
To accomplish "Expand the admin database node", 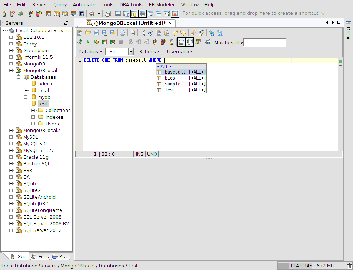I will coord(26,84).
